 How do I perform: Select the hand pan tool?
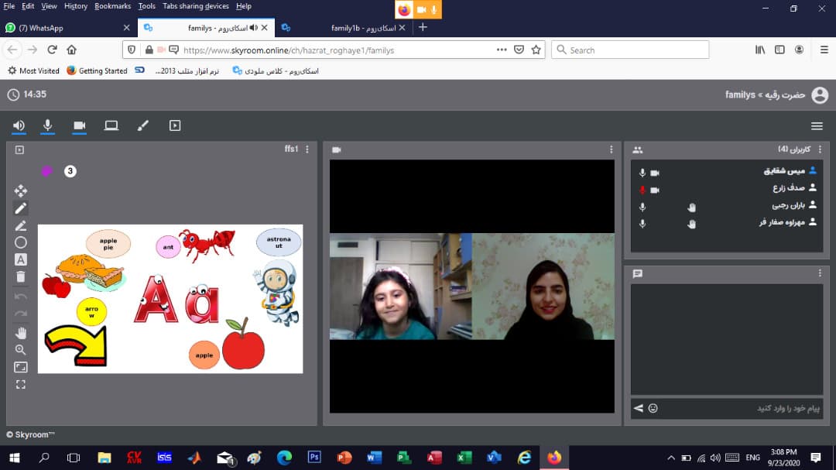pos(21,332)
